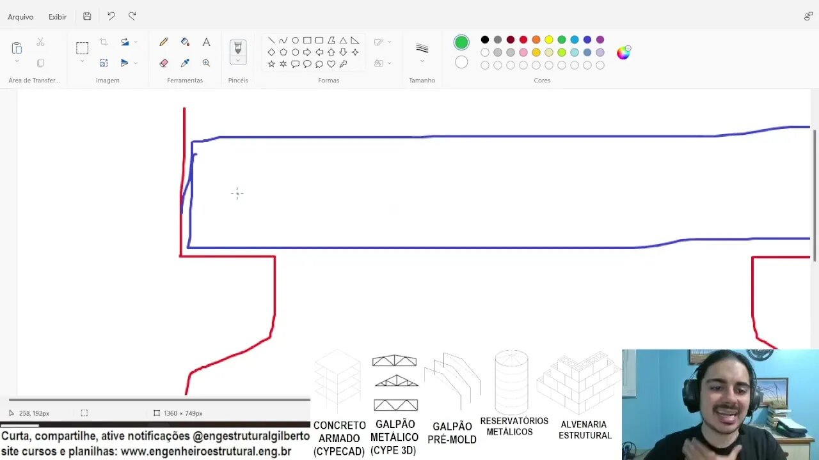
Task: Select the Eraser tool
Action: click(164, 63)
